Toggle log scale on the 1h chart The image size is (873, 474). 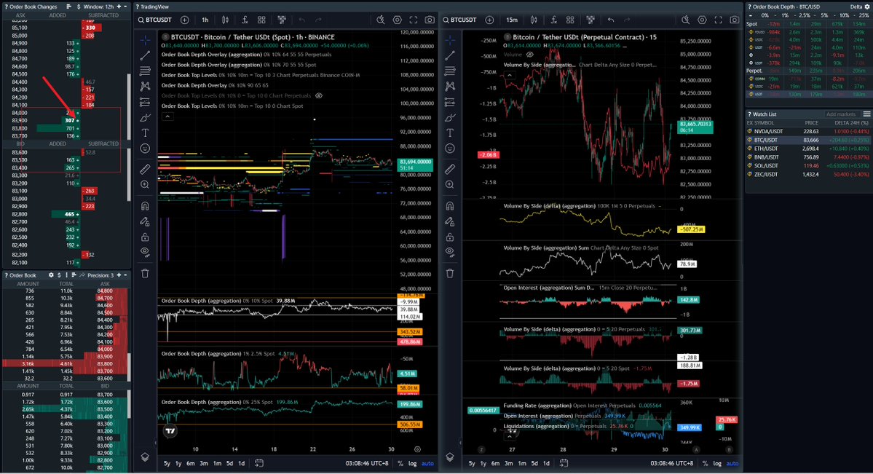[x=413, y=463]
